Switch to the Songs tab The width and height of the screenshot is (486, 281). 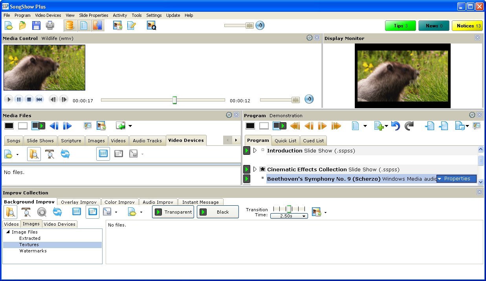[x=13, y=141]
